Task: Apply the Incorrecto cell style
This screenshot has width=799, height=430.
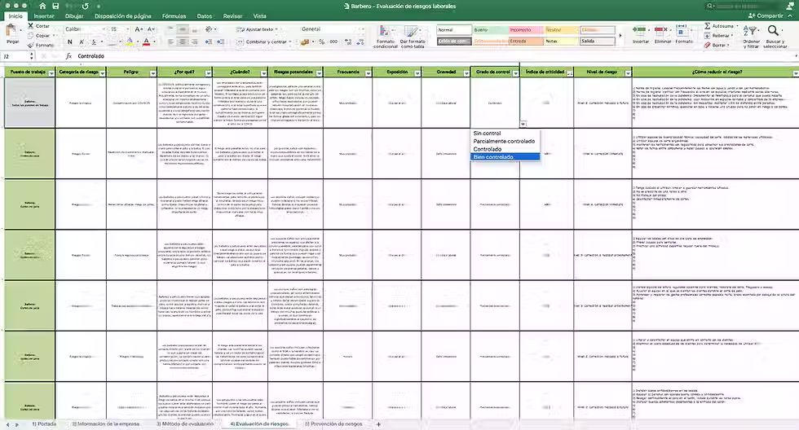Action: tap(525, 30)
